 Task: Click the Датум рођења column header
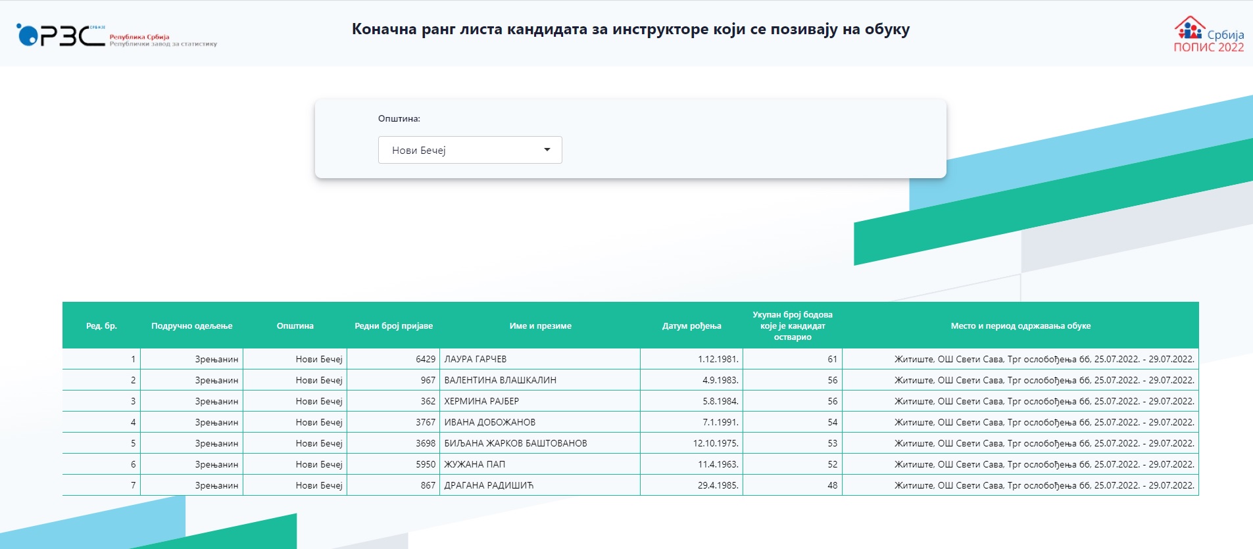[x=691, y=325]
